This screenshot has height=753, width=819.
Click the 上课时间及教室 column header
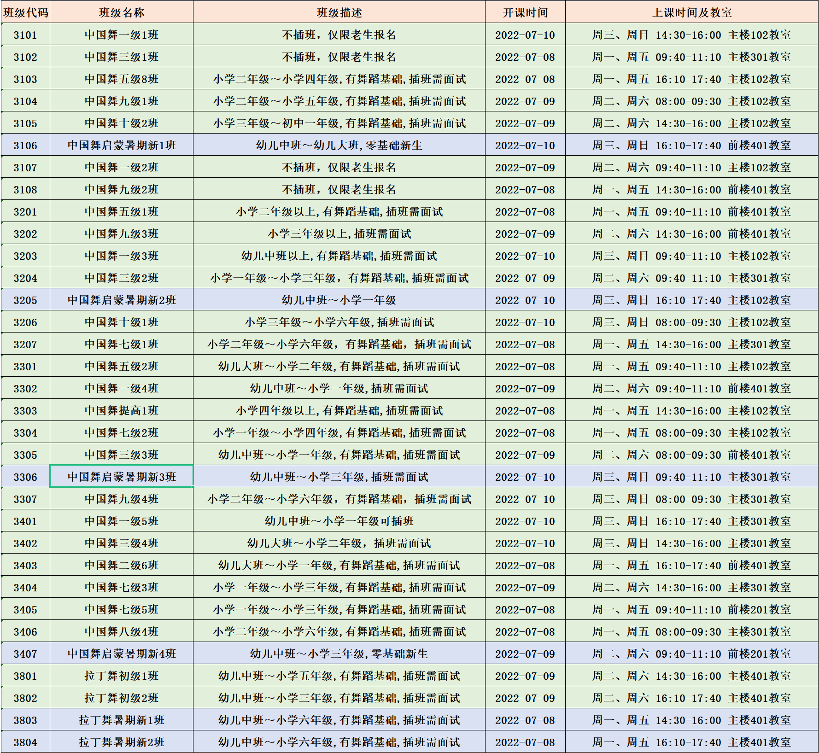(x=691, y=12)
